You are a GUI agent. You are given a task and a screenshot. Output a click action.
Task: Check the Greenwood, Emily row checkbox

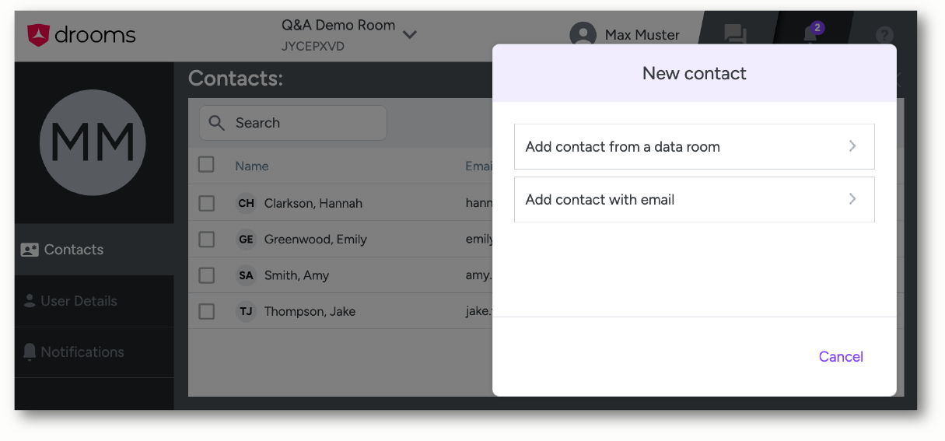point(206,240)
